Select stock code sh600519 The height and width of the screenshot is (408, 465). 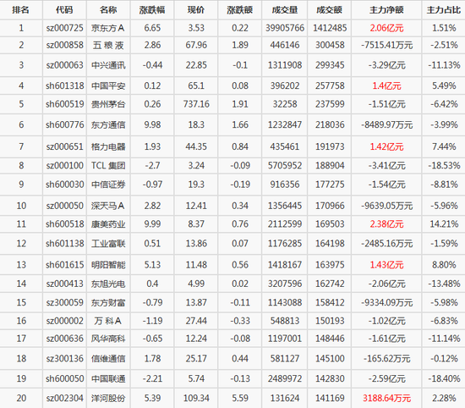click(x=64, y=104)
